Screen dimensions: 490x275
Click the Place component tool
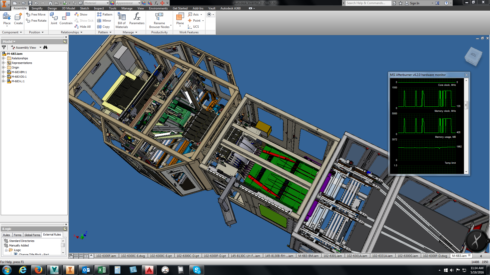point(7,19)
